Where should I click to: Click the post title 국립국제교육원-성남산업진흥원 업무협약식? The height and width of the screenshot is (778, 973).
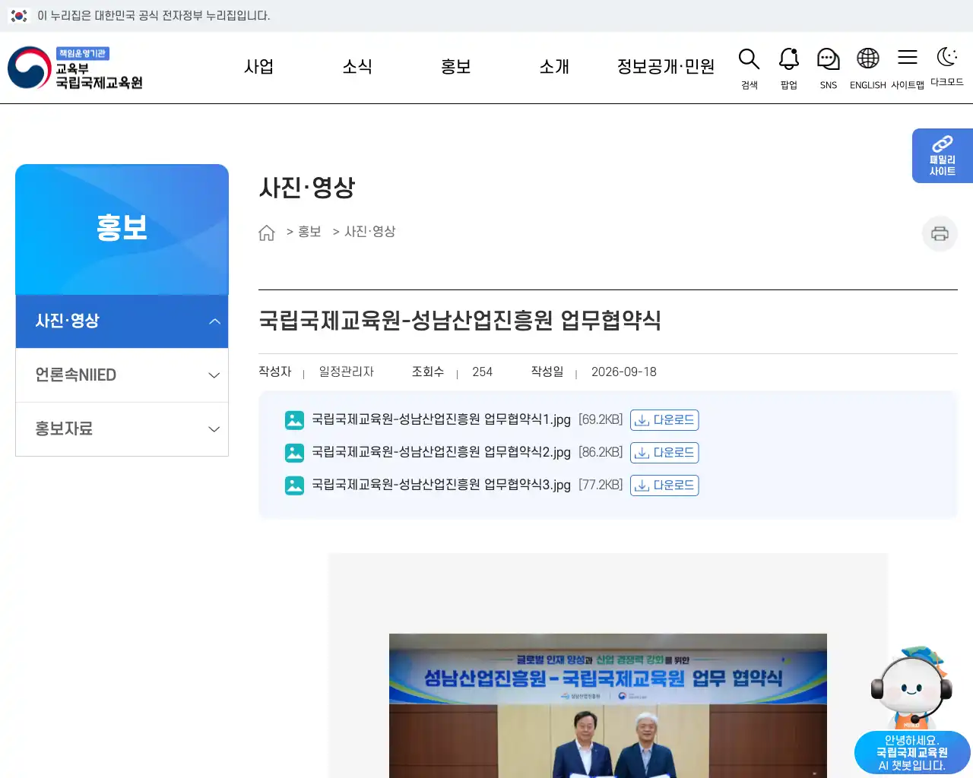click(x=460, y=321)
